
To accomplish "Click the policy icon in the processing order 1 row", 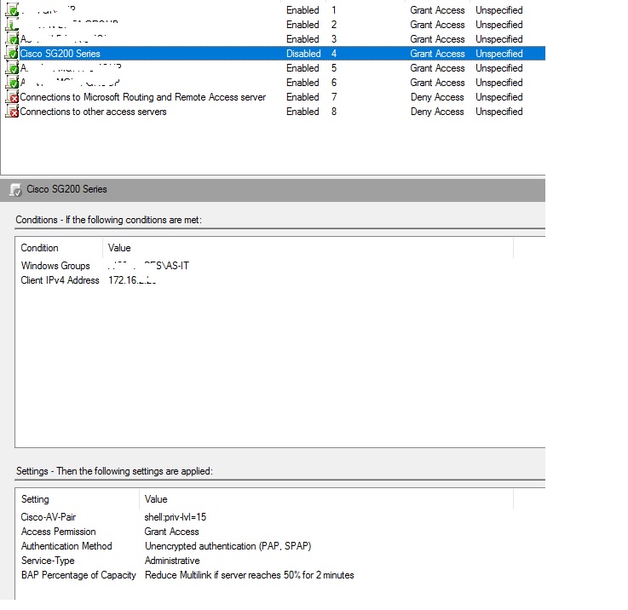I will click(x=12, y=9).
